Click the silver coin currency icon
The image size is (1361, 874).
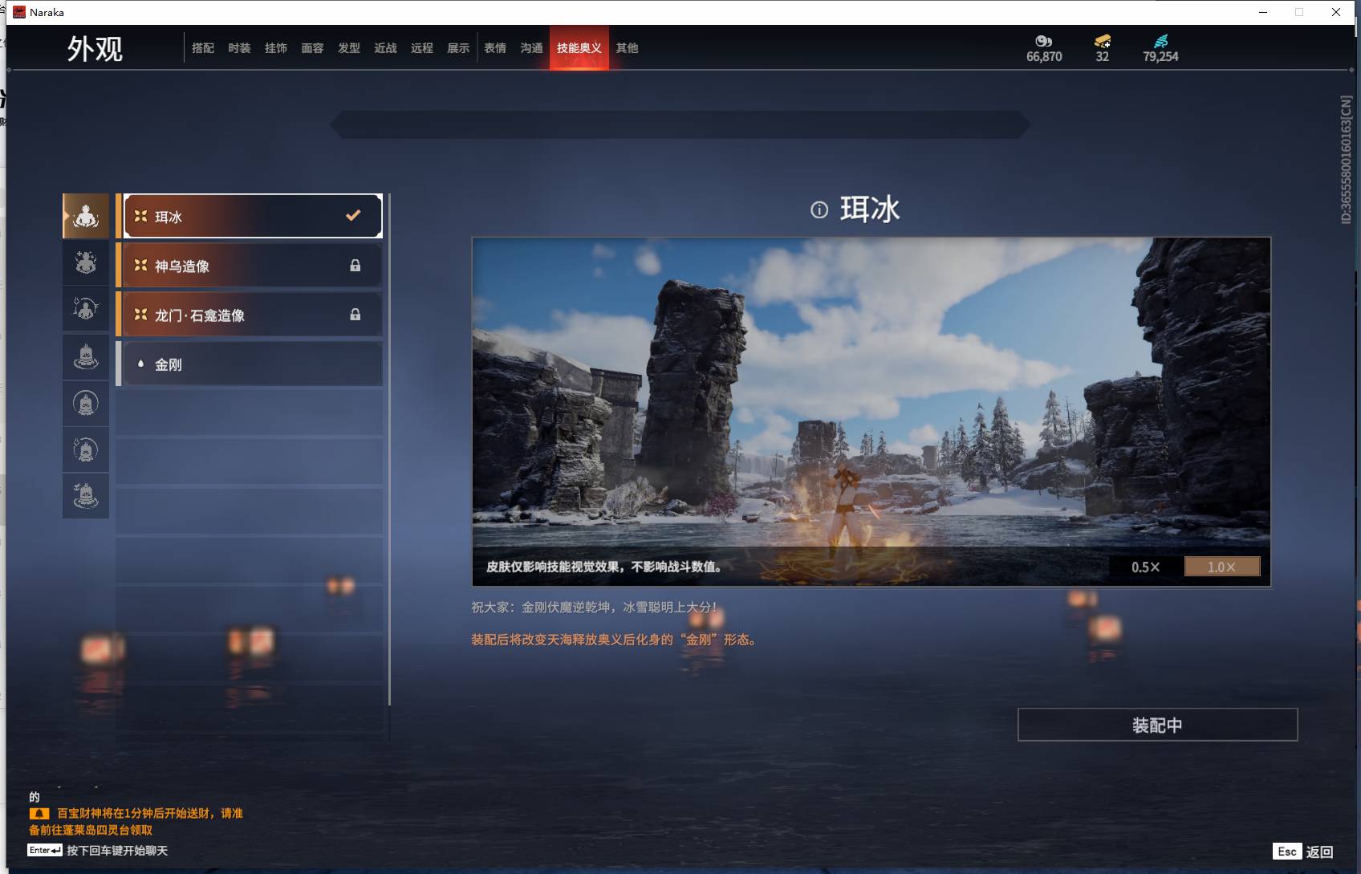point(1043,41)
